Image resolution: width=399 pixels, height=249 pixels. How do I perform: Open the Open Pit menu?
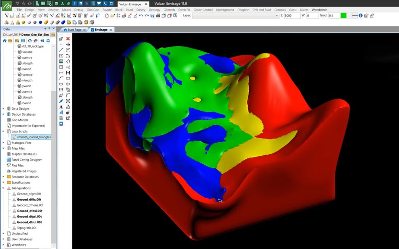pyautogui.click(x=184, y=10)
